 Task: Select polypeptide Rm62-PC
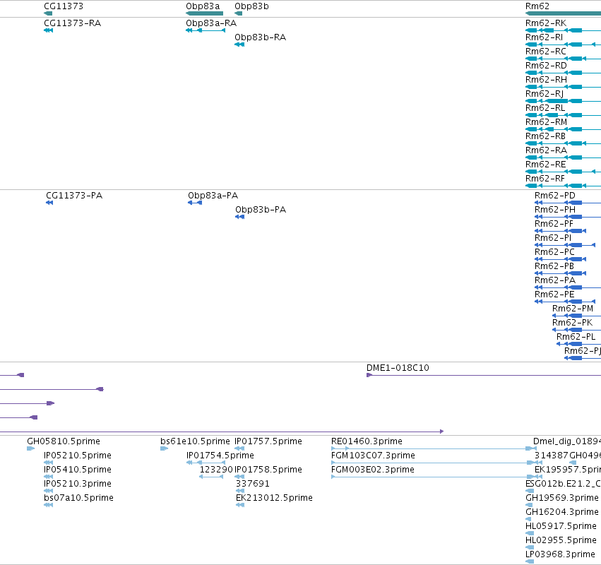point(554,252)
